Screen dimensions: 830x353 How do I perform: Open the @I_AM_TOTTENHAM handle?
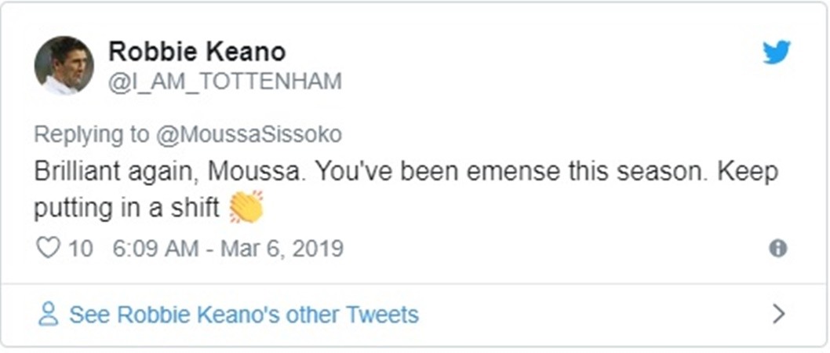click(224, 82)
